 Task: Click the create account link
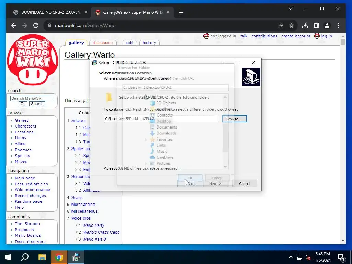point(296,36)
